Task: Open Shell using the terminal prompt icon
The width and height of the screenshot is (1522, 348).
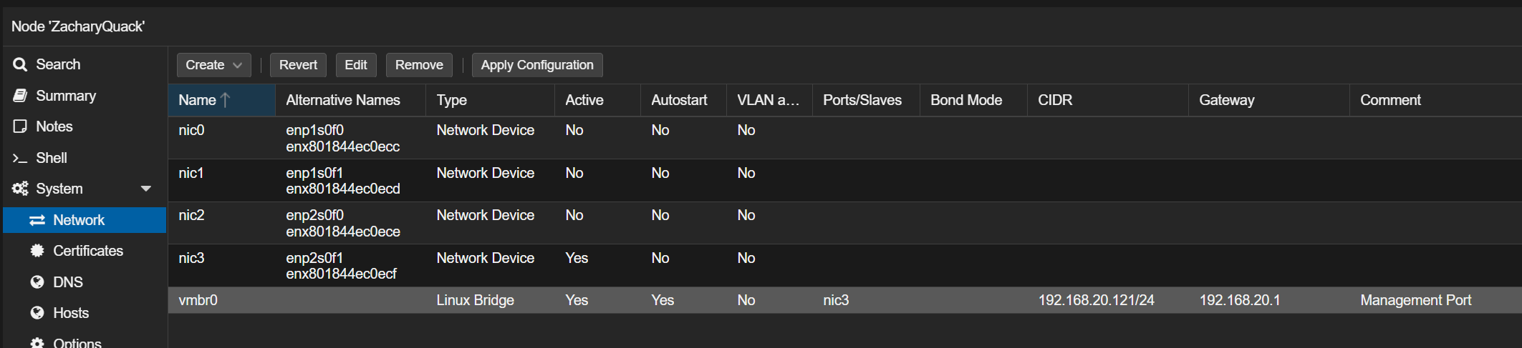Action: click(x=20, y=158)
